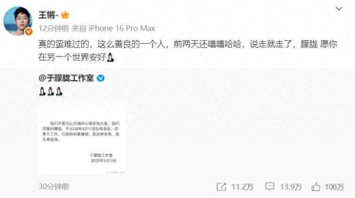The width and height of the screenshot is (355, 198).
Task: Open the post options chevron menu
Action: [339, 9]
